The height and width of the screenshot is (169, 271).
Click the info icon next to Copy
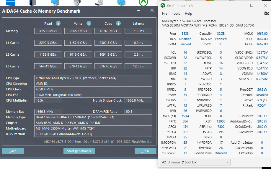118,23
